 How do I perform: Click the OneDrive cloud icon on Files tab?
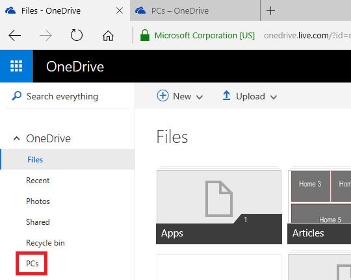(x=10, y=10)
